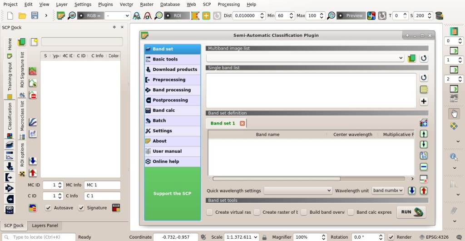Toggle the ROI display button

[x=177, y=15]
